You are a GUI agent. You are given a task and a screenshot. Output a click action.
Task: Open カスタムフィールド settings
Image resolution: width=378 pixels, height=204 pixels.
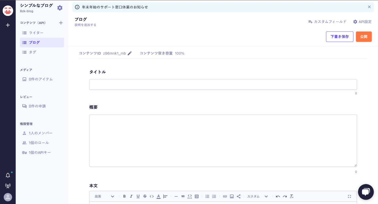[327, 22]
